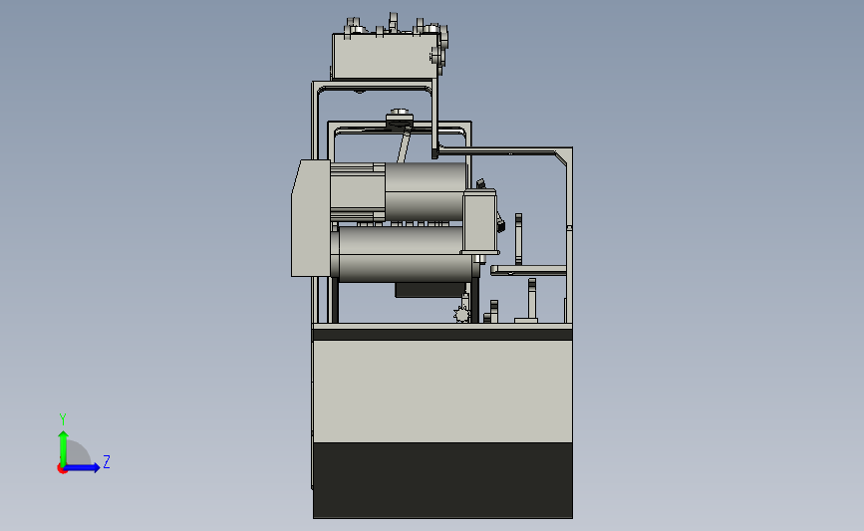Select the light gray cabinet panel of base
This screenshot has height=531, width=864.
pyautogui.click(x=442, y=391)
